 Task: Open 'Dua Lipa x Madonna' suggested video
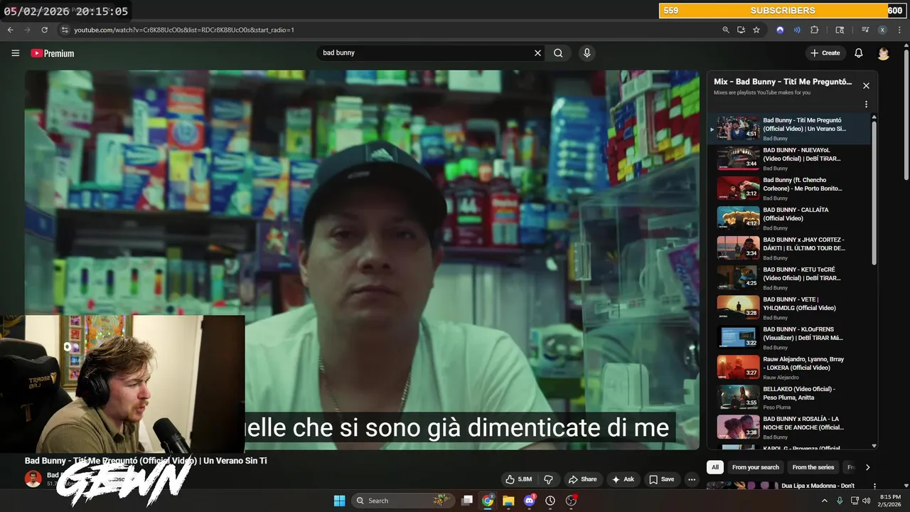pyautogui.click(x=788, y=486)
